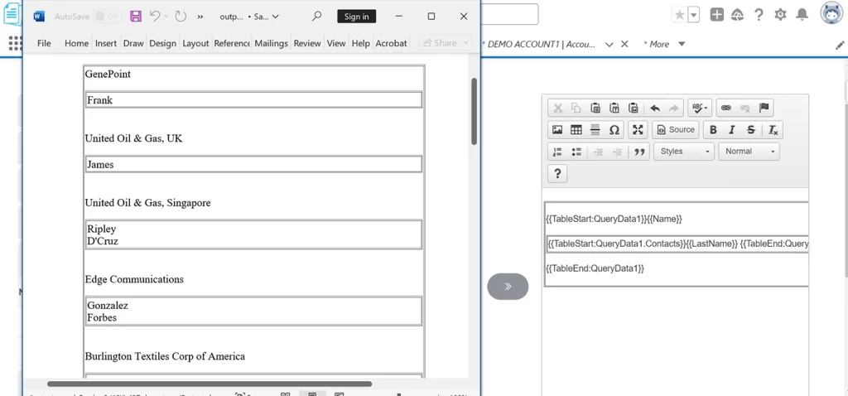This screenshot has width=848, height=396.
Task: Click Paste from Word icon
Action: pos(634,108)
